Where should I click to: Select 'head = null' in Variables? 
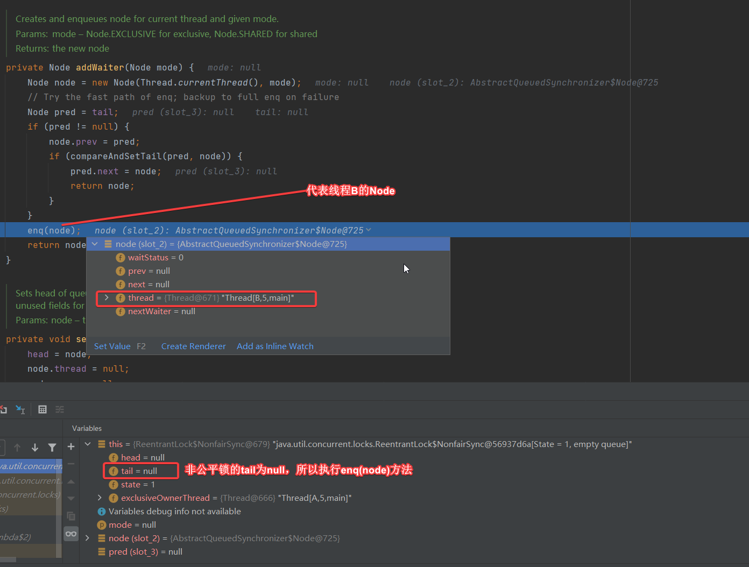pos(143,458)
